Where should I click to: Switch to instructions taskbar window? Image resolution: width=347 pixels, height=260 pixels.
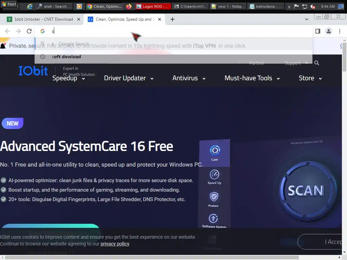(x=266, y=6)
